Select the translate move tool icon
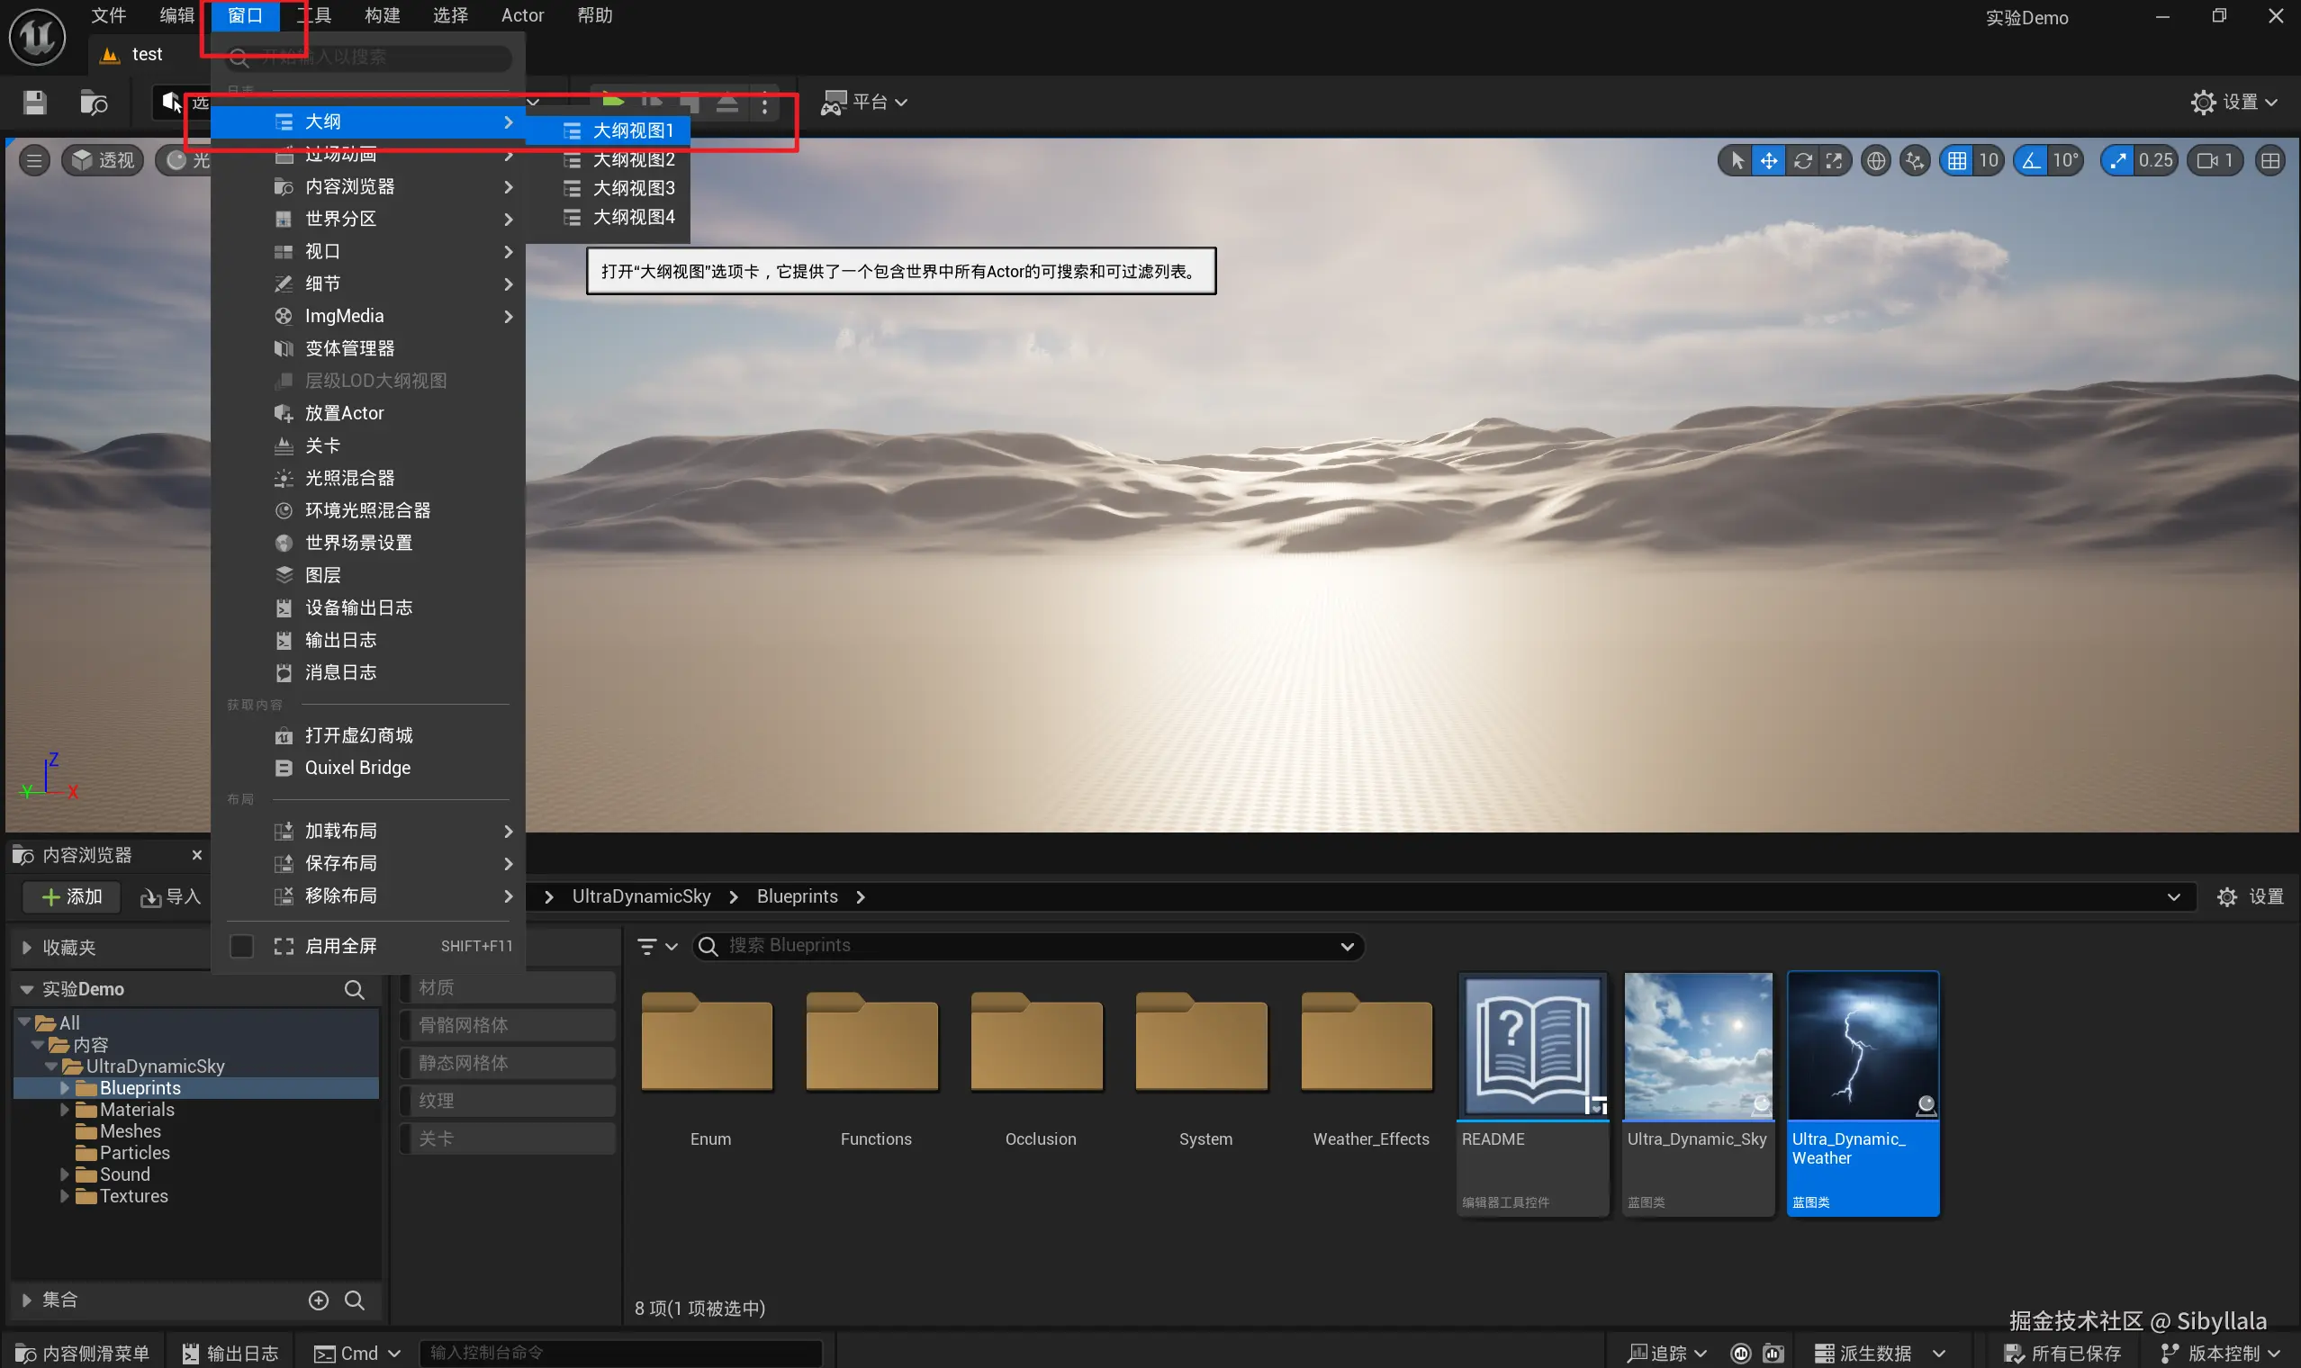Viewport: 2301px width, 1368px height. point(1769,160)
